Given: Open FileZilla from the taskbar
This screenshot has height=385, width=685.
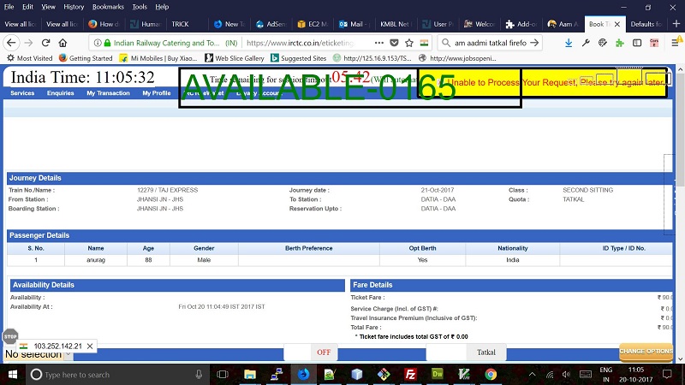Looking at the screenshot, I should pyautogui.click(x=410, y=374).
